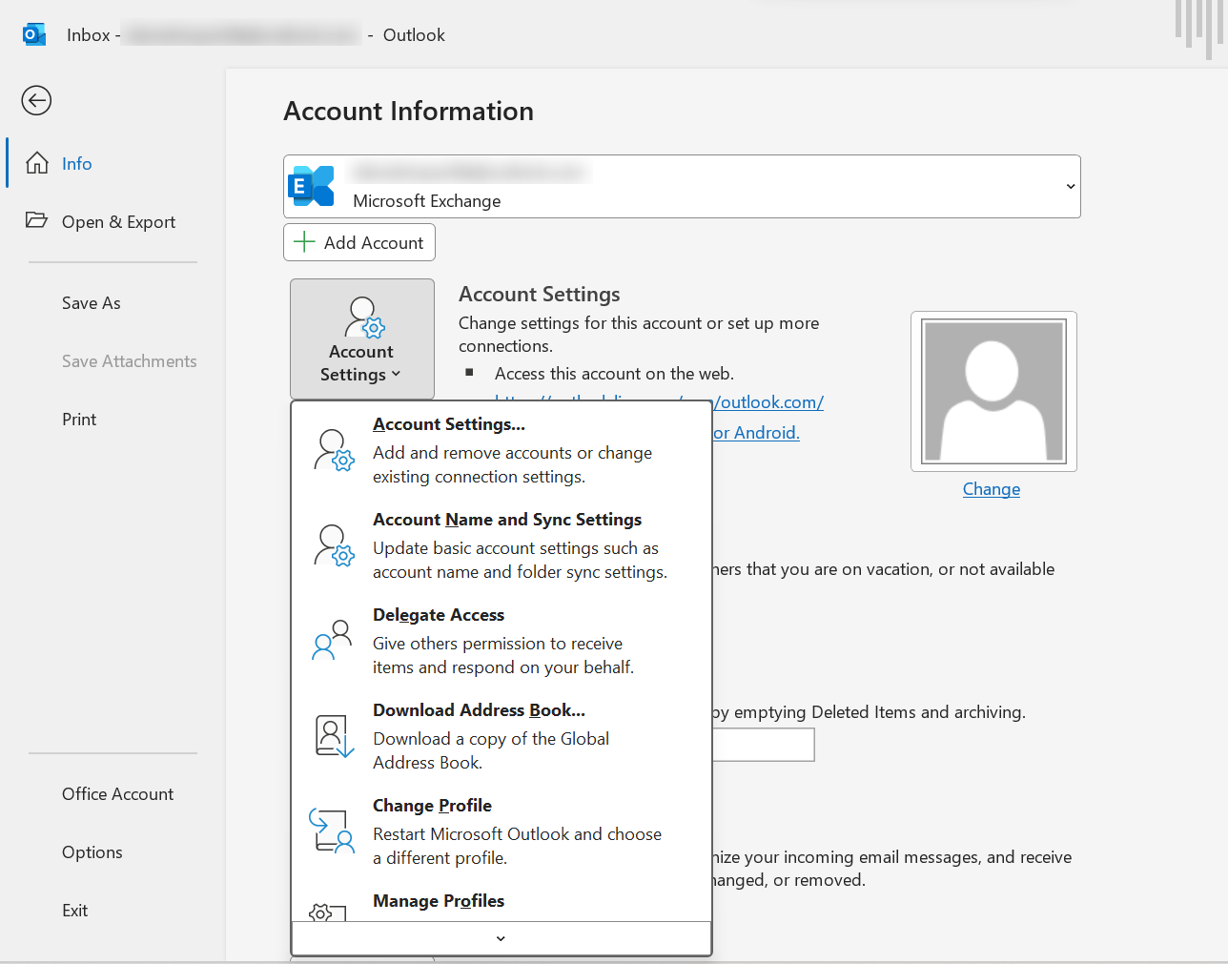1228x964 pixels.
Task: Click the 'Account Information' heading
Action: click(x=408, y=111)
